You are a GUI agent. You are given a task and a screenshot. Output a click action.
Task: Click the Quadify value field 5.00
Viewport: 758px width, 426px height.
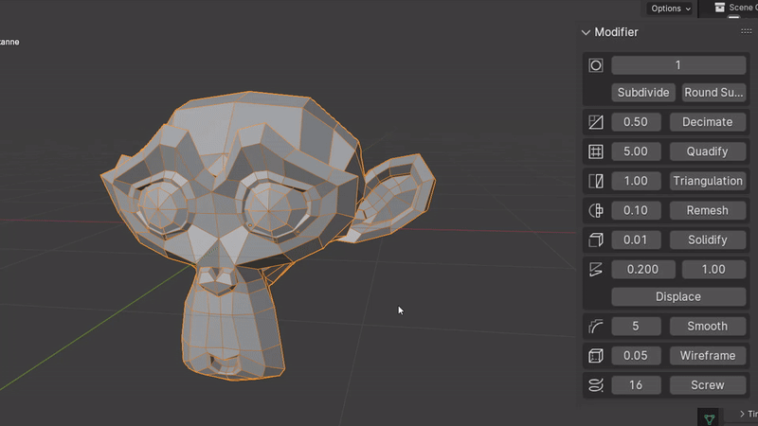click(x=636, y=151)
